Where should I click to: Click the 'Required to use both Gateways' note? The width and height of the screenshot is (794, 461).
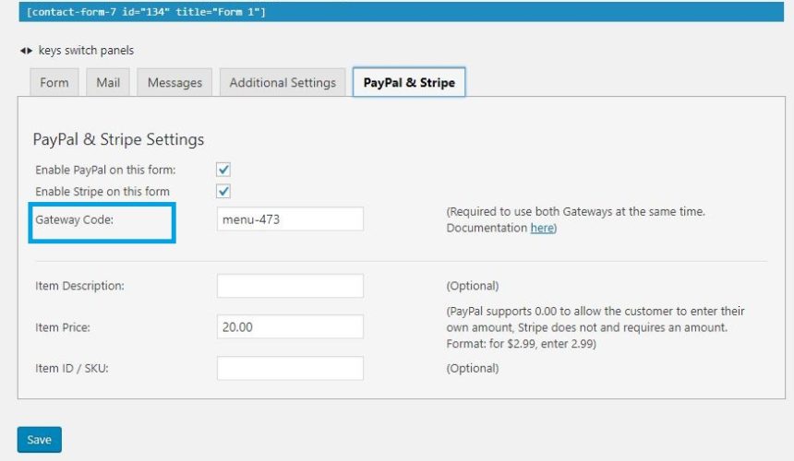[576, 219]
